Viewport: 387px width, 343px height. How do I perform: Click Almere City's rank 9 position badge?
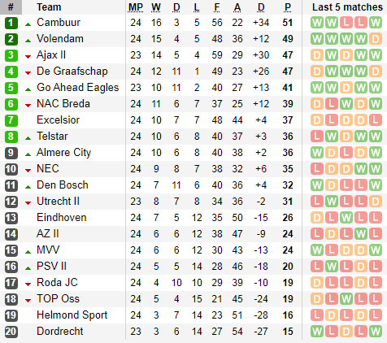[11, 153]
